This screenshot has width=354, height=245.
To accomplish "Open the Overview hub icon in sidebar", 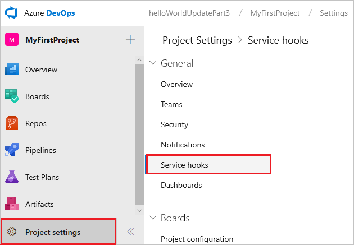I will 12,70.
